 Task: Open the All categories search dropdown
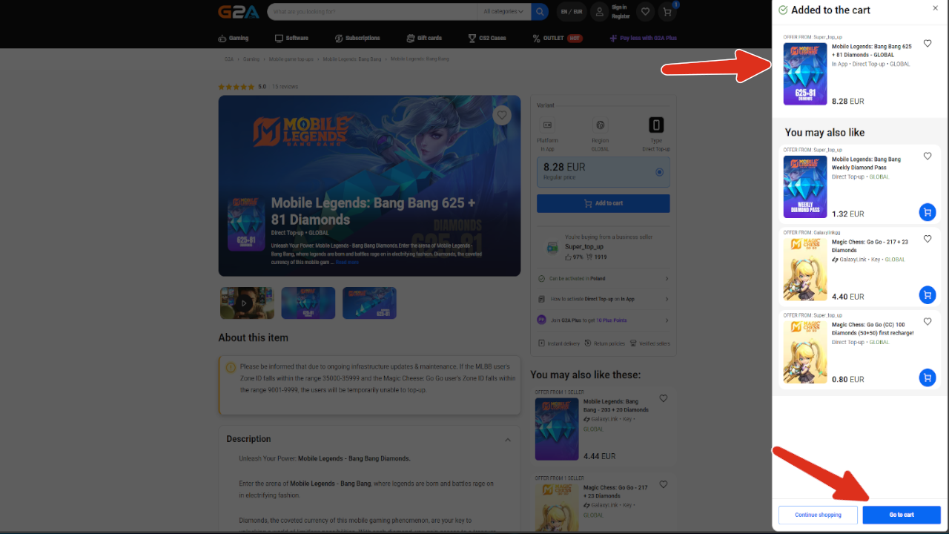503,12
